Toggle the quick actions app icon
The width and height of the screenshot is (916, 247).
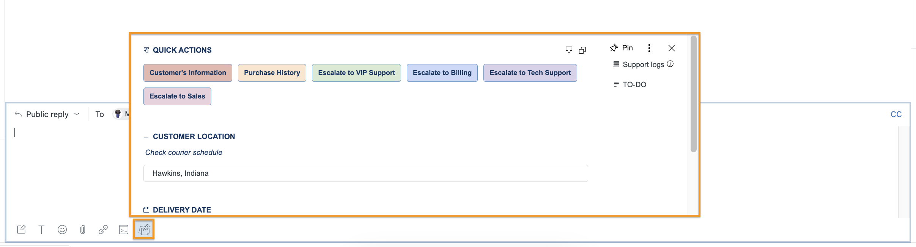click(144, 230)
